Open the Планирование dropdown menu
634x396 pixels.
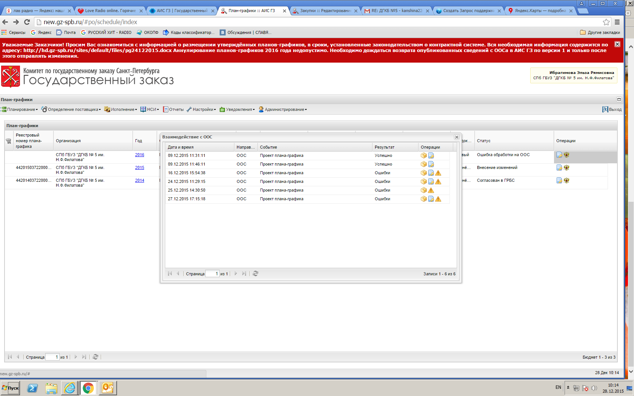click(x=20, y=109)
